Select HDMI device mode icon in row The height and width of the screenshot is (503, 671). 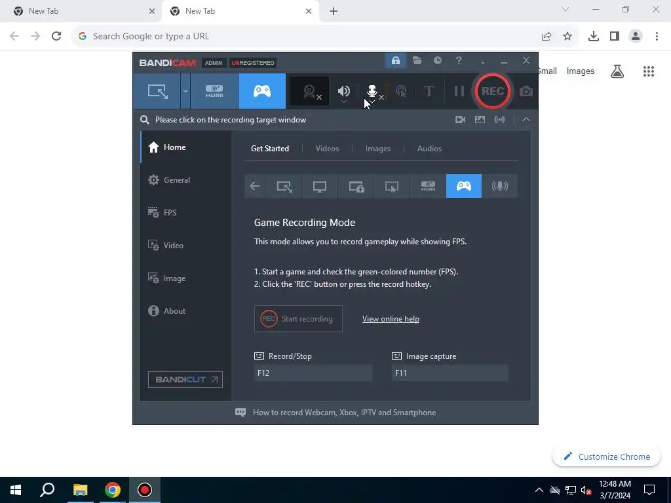tap(428, 186)
